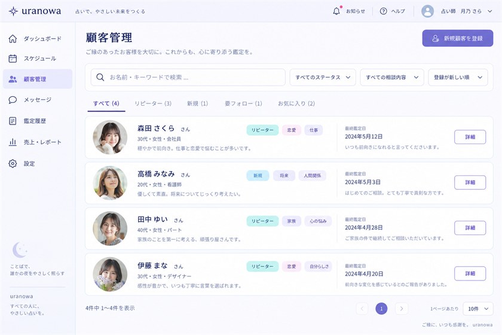Image resolution: width=502 pixels, height=335 pixels.
Task: Click the date 2024年4月28日
Action: coord(364,227)
